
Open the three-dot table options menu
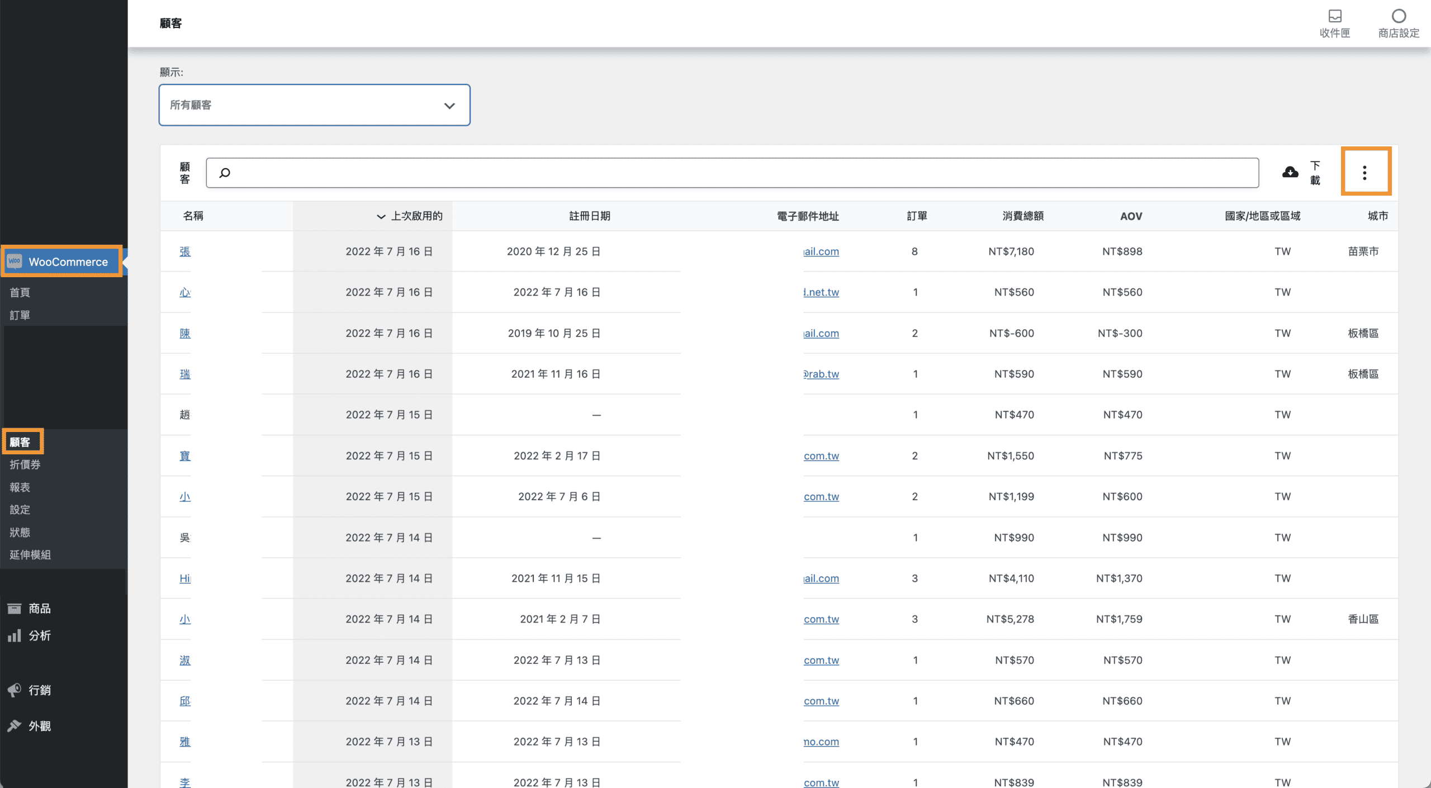(1364, 173)
